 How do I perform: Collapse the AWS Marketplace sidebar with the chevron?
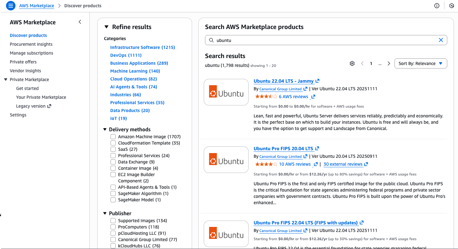[x=80, y=22]
